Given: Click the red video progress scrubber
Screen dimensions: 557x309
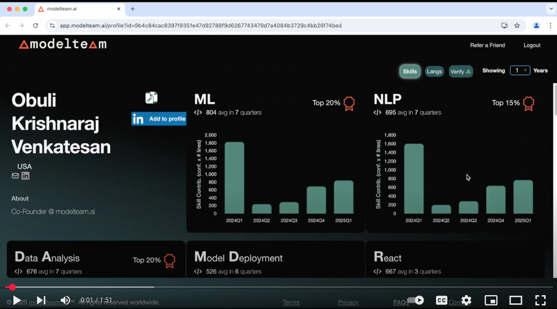Looking at the screenshot, I should click(x=12, y=287).
